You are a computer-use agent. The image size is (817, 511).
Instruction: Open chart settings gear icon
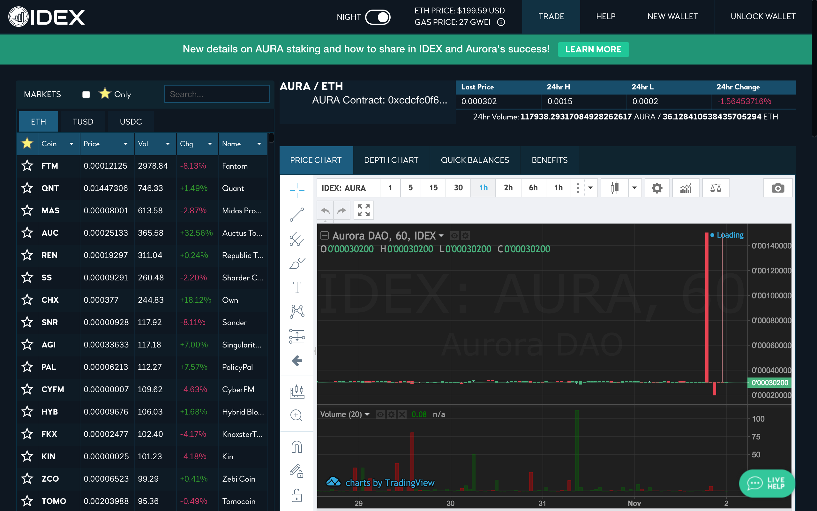657,188
